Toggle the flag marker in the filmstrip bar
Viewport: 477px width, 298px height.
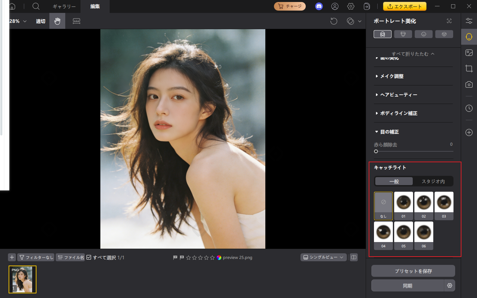(x=175, y=257)
